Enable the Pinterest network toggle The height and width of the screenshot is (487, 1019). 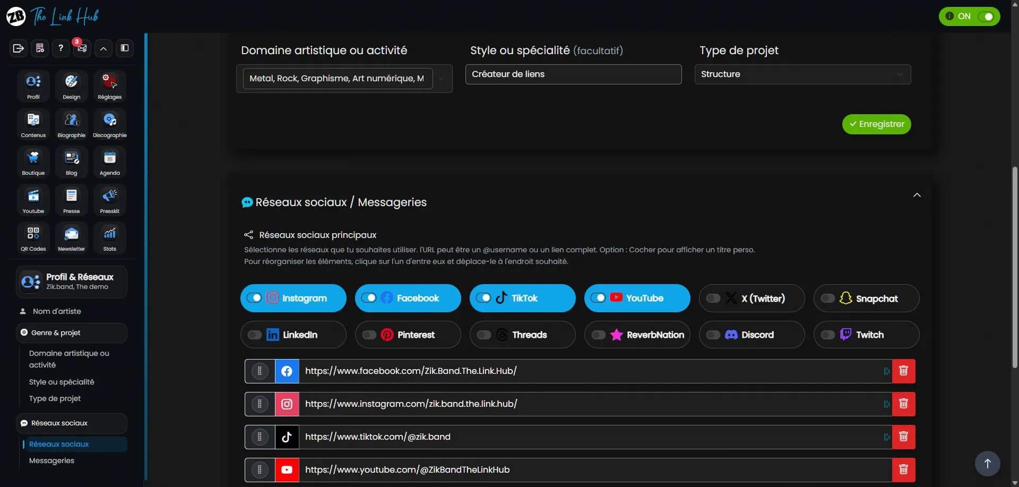369,335
